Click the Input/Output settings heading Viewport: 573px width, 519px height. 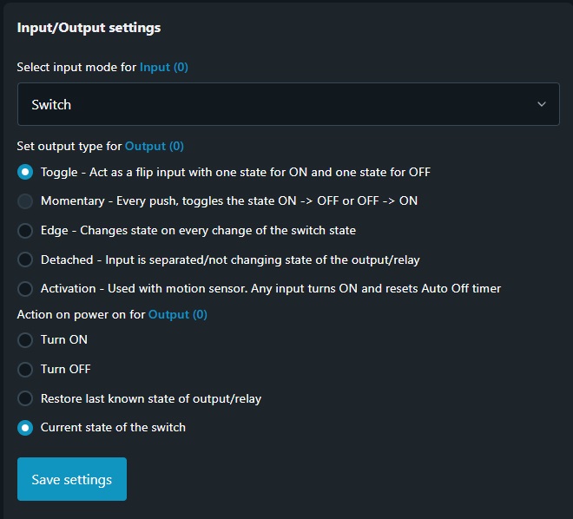coord(89,28)
